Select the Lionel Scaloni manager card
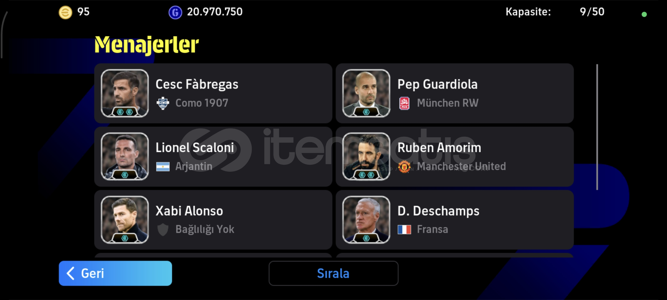 click(213, 157)
